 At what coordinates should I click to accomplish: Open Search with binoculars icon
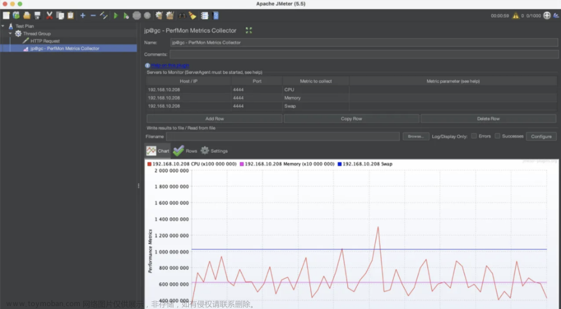[182, 15]
